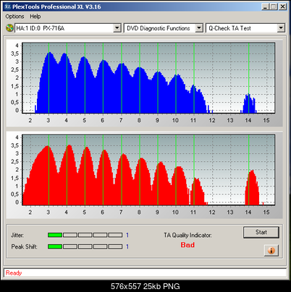Start the TA test
Viewport: 291px width, 292px height.
tap(261, 232)
